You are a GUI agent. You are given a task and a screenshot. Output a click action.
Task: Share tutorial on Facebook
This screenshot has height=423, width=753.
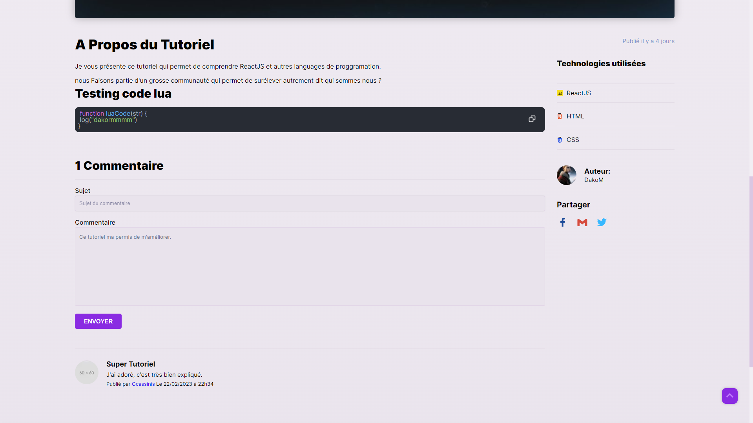point(563,223)
